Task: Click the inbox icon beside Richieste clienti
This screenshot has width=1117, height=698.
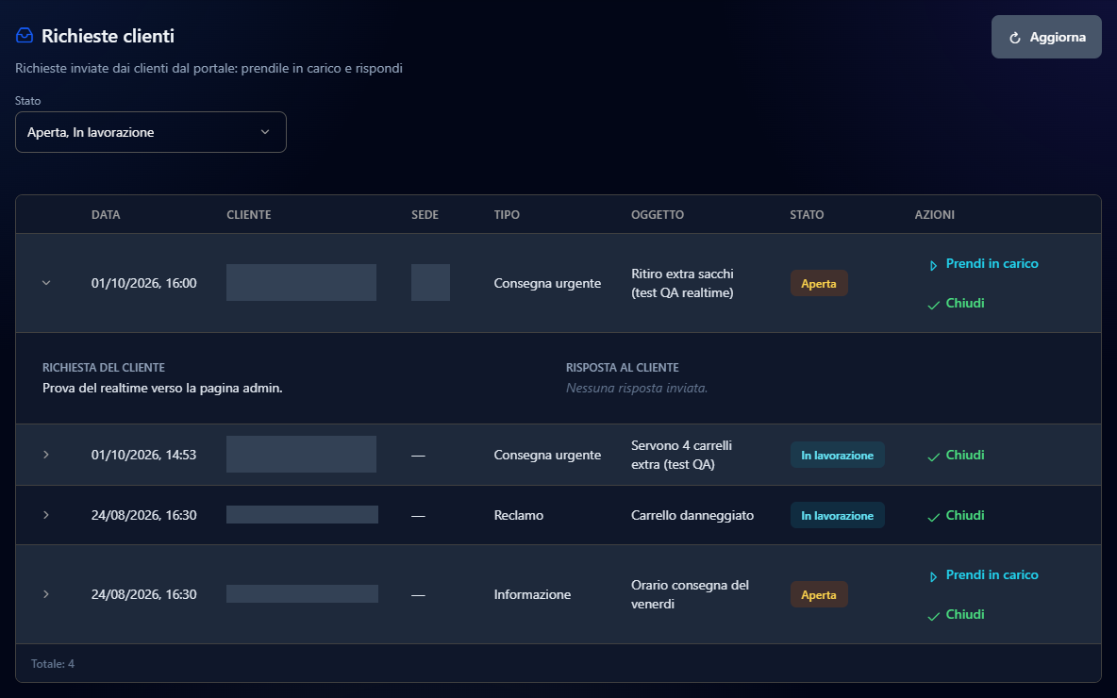Action: click(25, 36)
